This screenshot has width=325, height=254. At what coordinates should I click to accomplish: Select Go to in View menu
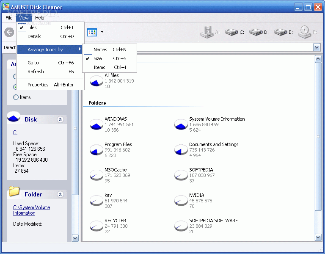point(50,63)
